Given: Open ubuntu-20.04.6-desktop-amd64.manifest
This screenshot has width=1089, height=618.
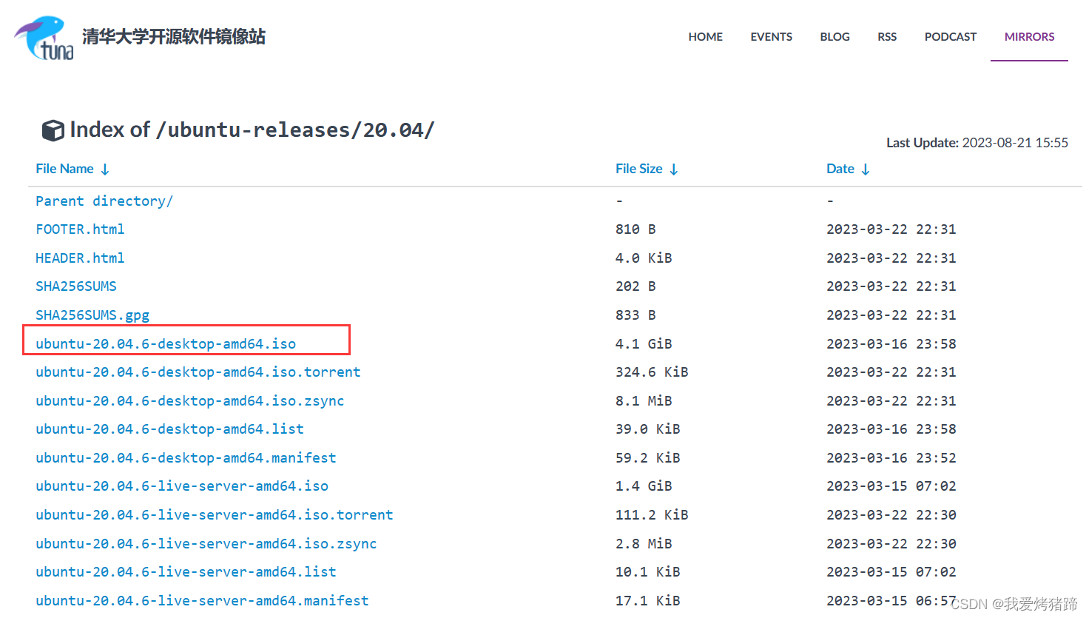Looking at the screenshot, I should [x=186, y=458].
